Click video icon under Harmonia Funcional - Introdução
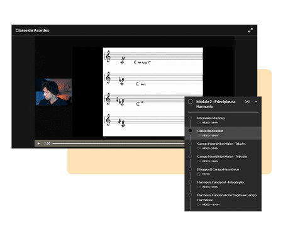This screenshot has height=236, width=283. click(x=199, y=187)
